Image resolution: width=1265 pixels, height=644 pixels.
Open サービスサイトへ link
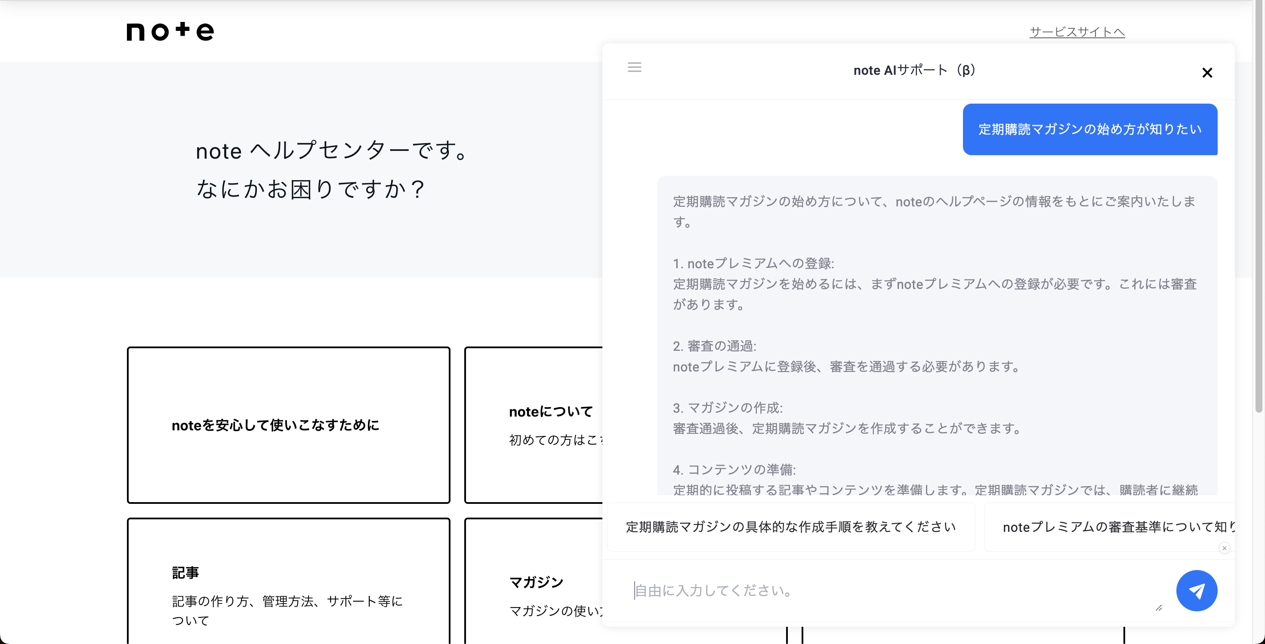[1077, 32]
